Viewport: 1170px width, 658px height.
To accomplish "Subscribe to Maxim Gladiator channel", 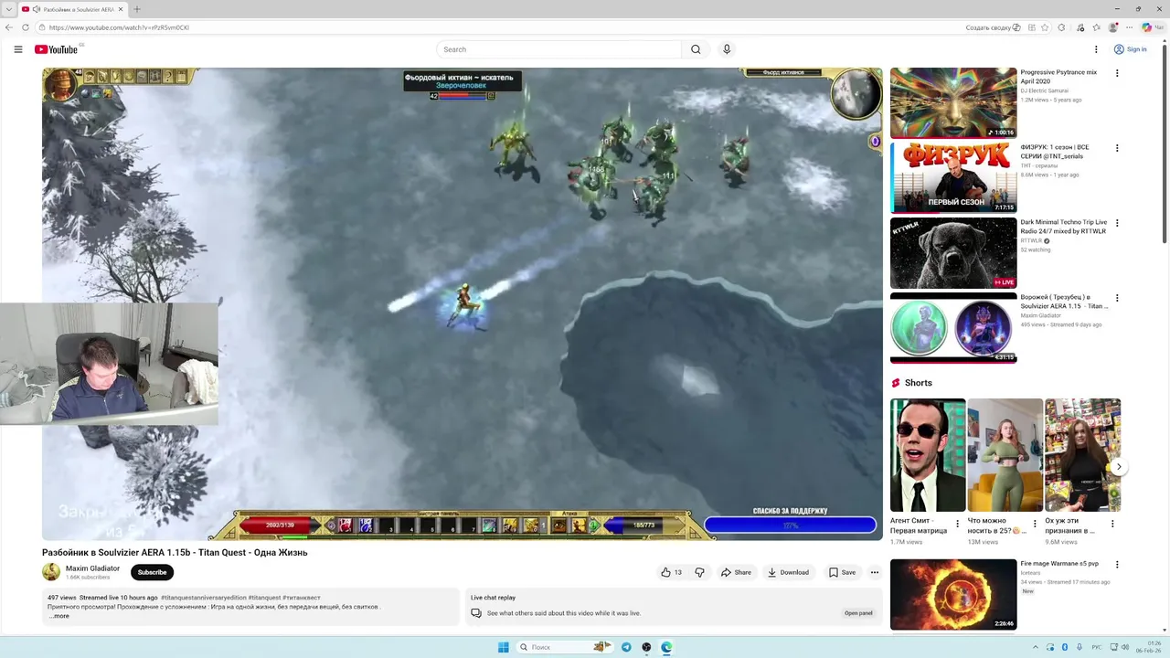I will pos(152,572).
